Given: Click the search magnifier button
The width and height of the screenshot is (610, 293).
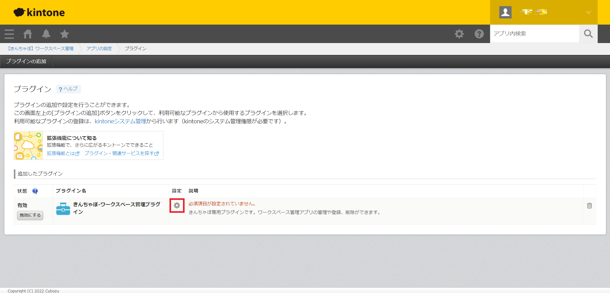Looking at the screenshot, I should [588, 34].
